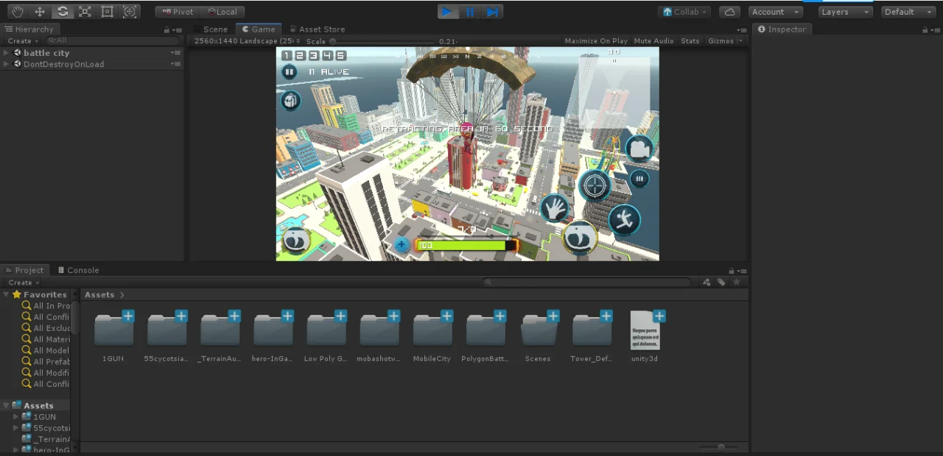Select the Move tool

(x=40, y=12)
